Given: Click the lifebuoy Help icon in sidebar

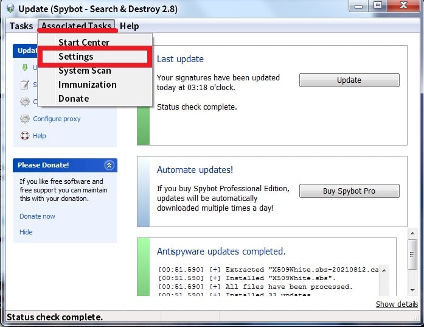Looking at the screenshot, I should click(x=25, y=136).
